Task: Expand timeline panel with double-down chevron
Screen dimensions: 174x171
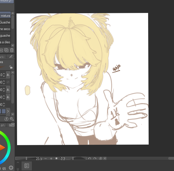Action: [18, 169]
